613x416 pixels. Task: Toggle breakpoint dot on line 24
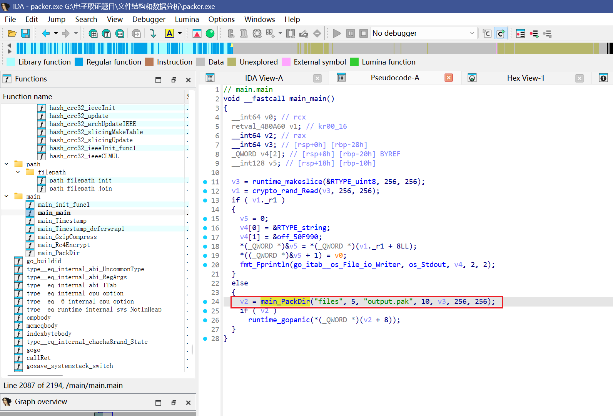point(205,302)
